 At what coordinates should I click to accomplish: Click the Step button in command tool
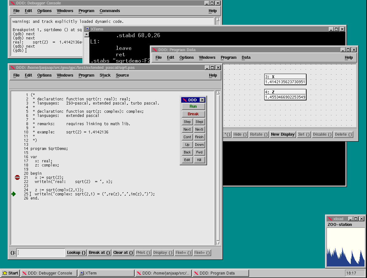tap(187, 122)
